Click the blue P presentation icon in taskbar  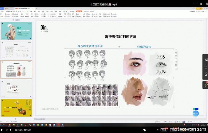[x=62, y=125]
